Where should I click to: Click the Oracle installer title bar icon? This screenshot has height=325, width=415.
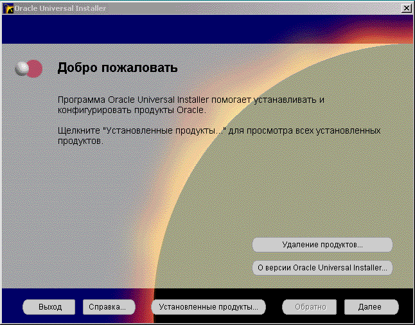(x=8, y=9)
